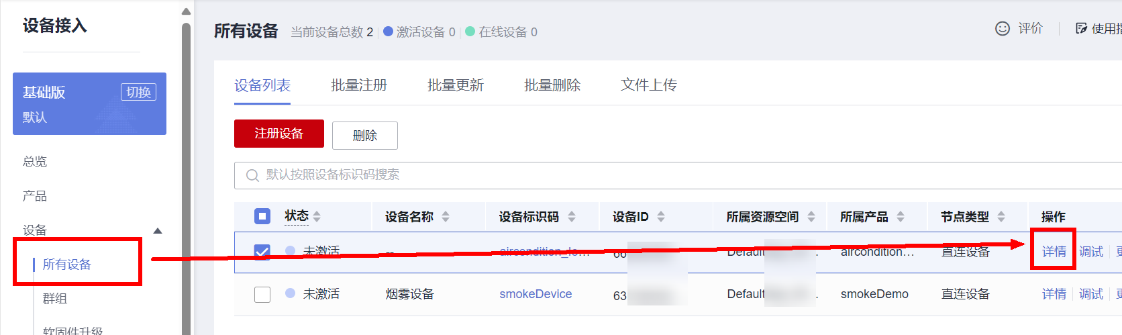Uncheck the first device row checkbox

pyautogui.click(x=262, y=252)
